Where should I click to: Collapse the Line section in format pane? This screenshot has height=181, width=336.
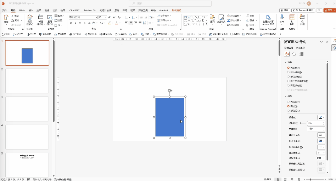(x=286, y=96)
